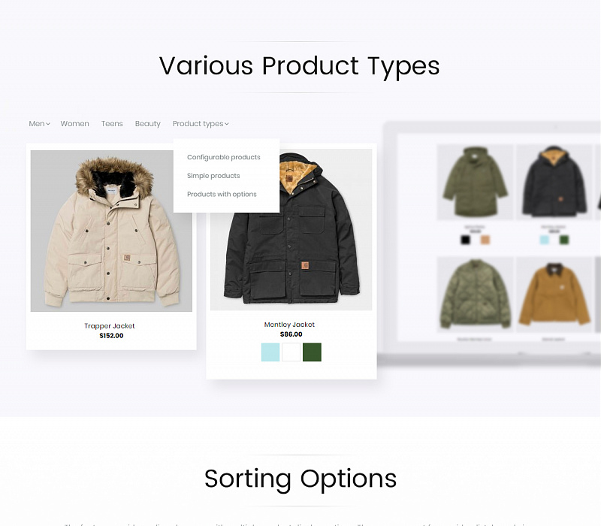The height and width of the screenshot is (526, 601).
Task: Select the Beauty menu item
Action: click(x=147, y=123)
